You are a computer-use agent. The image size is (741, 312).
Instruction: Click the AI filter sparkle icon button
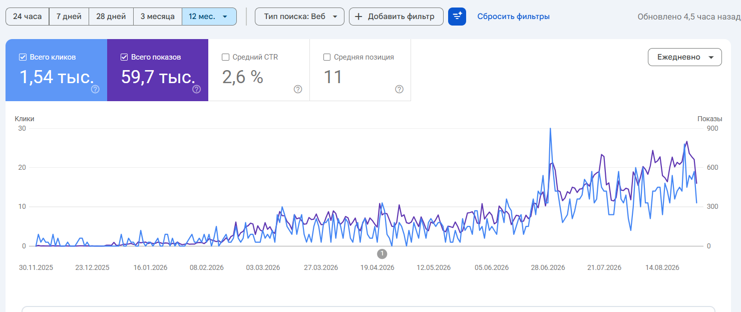pos(457,17)
